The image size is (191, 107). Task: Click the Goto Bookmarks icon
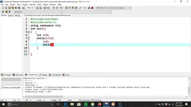coord(10,12)
